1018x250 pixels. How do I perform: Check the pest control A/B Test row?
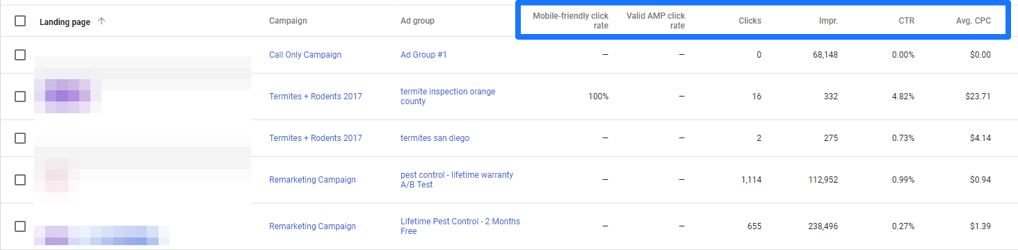tap(20, 180)
